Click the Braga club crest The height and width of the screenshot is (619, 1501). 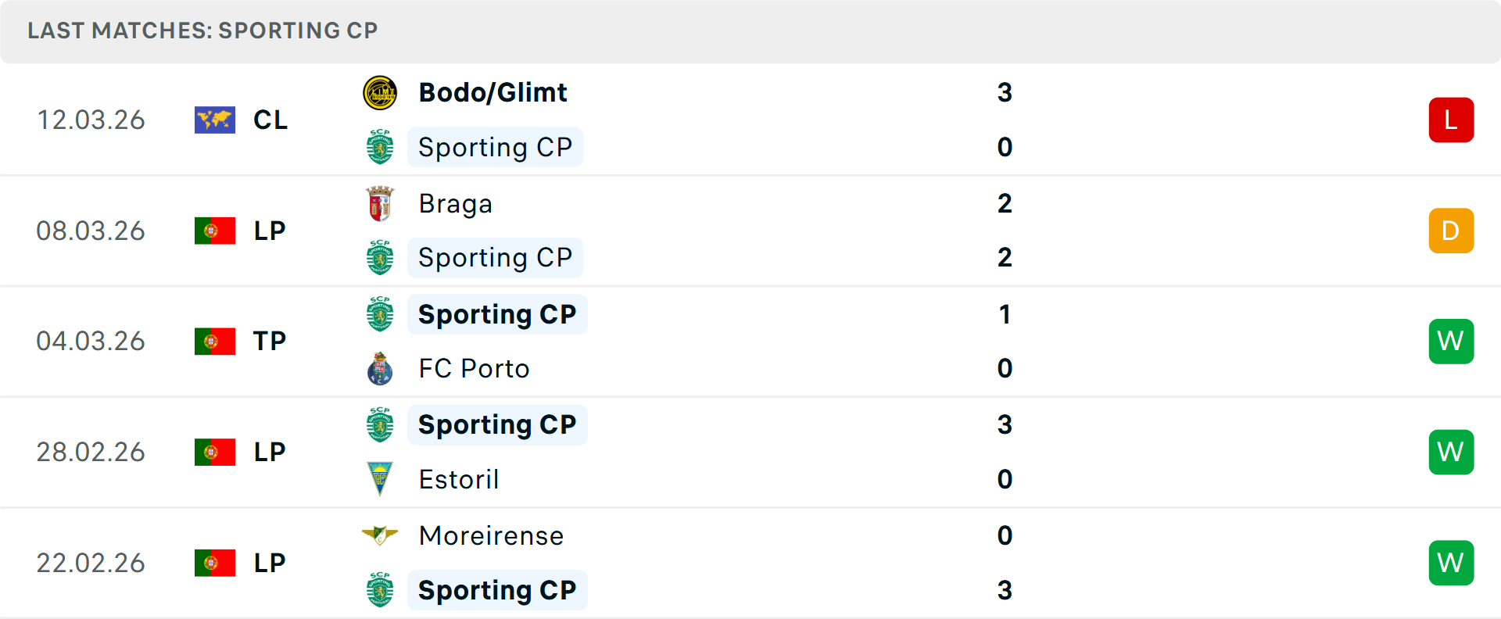380,204
